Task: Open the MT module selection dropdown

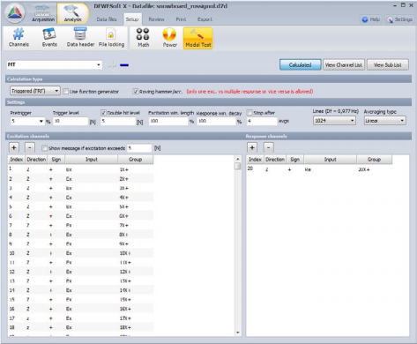Action: tap(55, 64)
